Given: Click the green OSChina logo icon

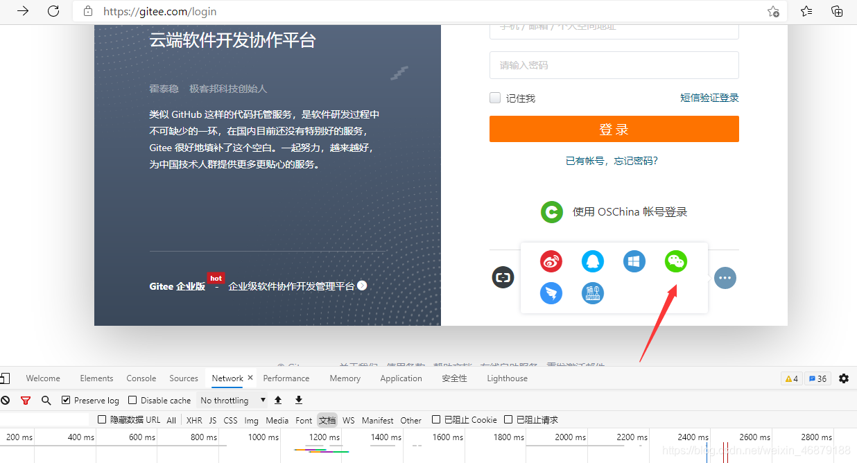Looking at the screenshot, I should point(552,212).
